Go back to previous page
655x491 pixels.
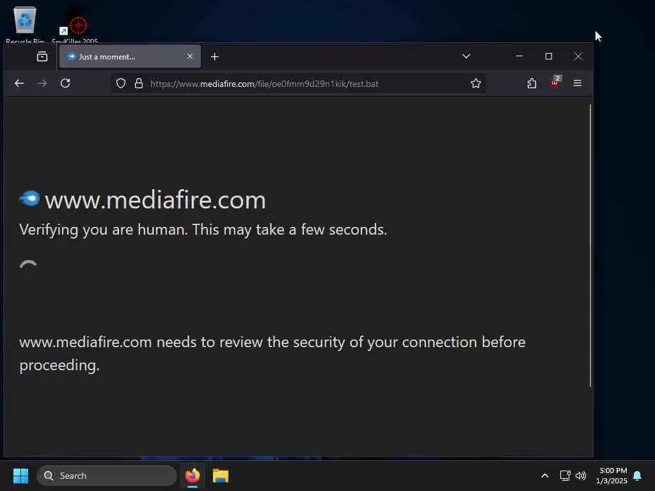pos(19,83)
